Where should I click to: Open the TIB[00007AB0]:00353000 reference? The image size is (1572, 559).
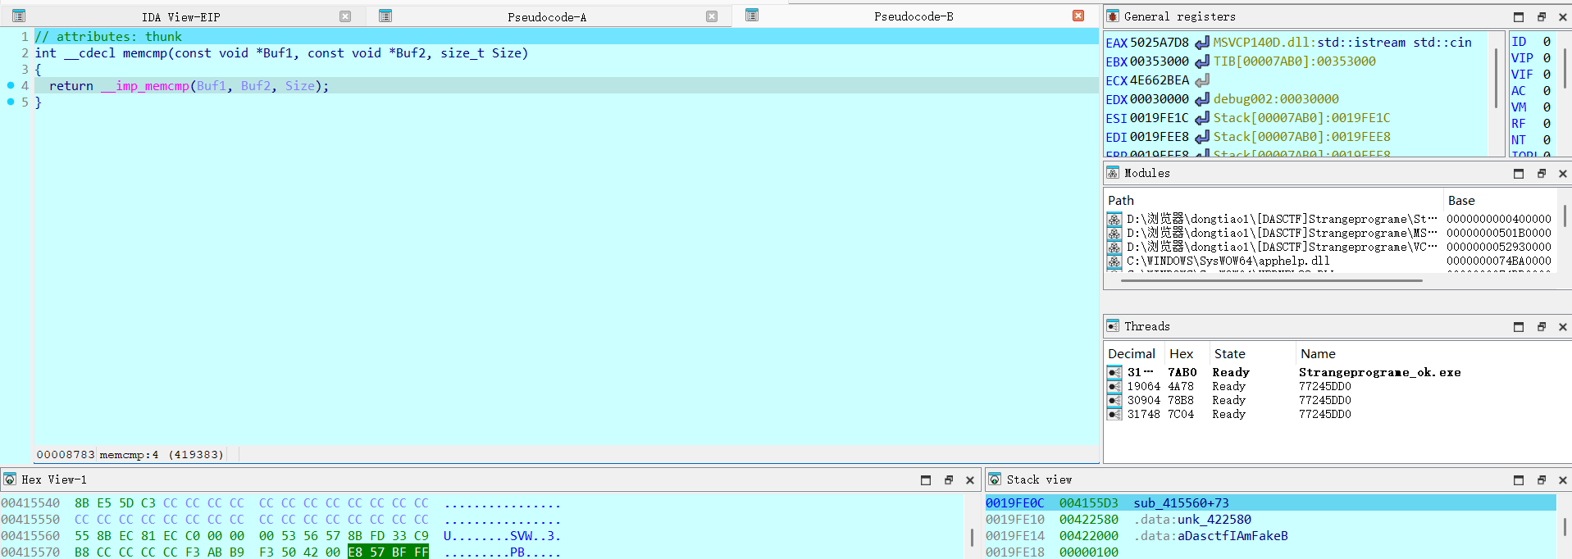(1295, 61)
